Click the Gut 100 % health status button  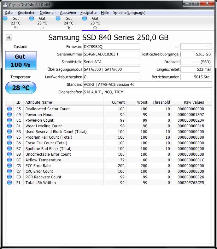click(x=21, y=61)
